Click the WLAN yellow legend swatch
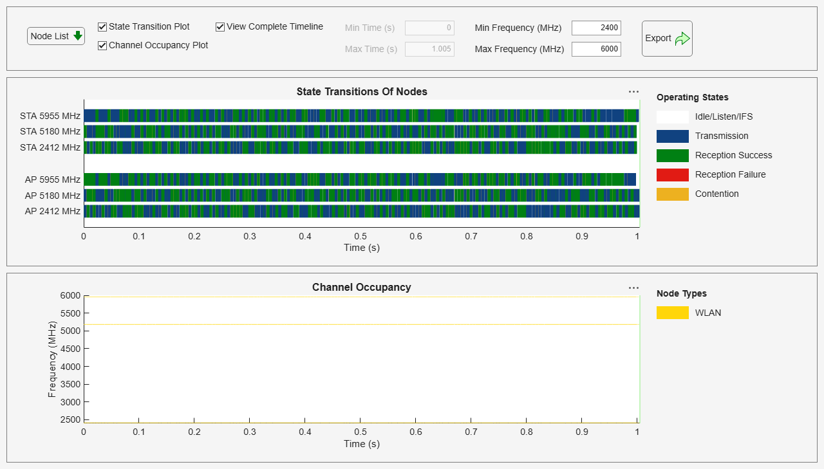 (673, 313)
